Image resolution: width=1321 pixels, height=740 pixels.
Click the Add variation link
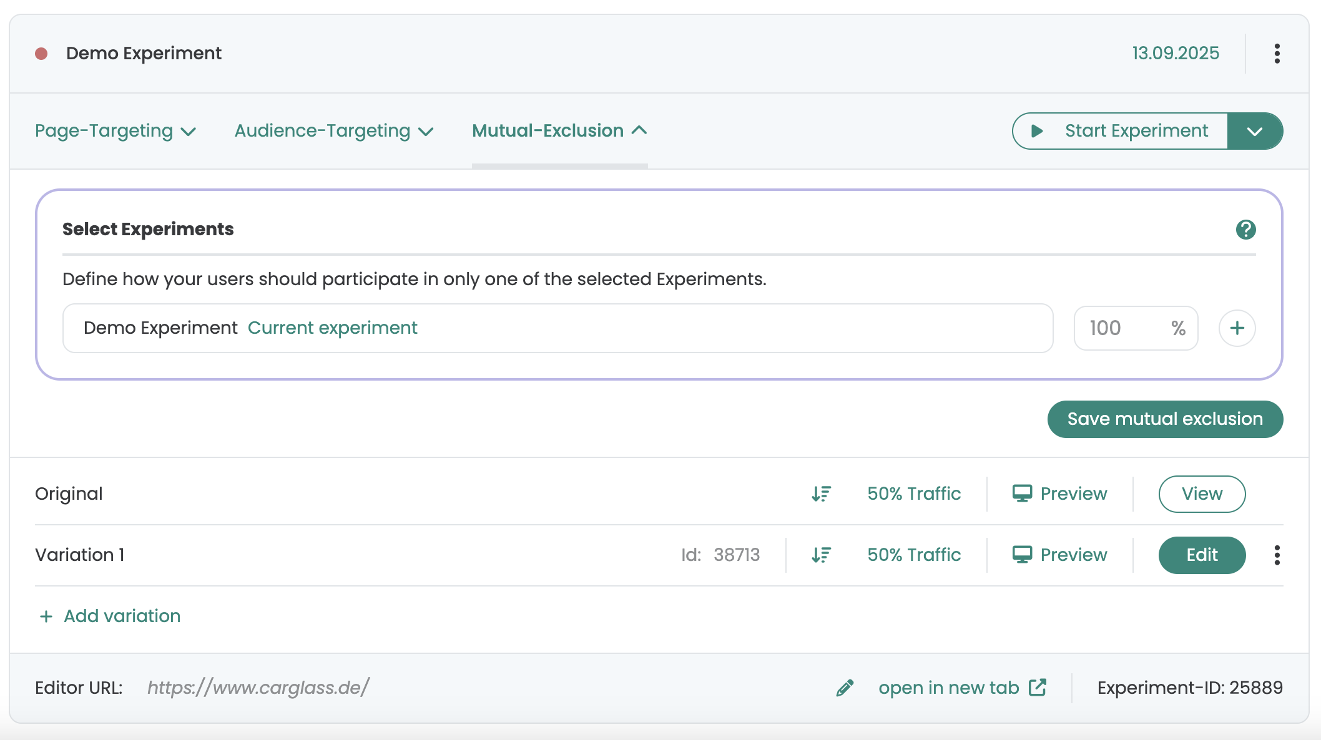110,616
